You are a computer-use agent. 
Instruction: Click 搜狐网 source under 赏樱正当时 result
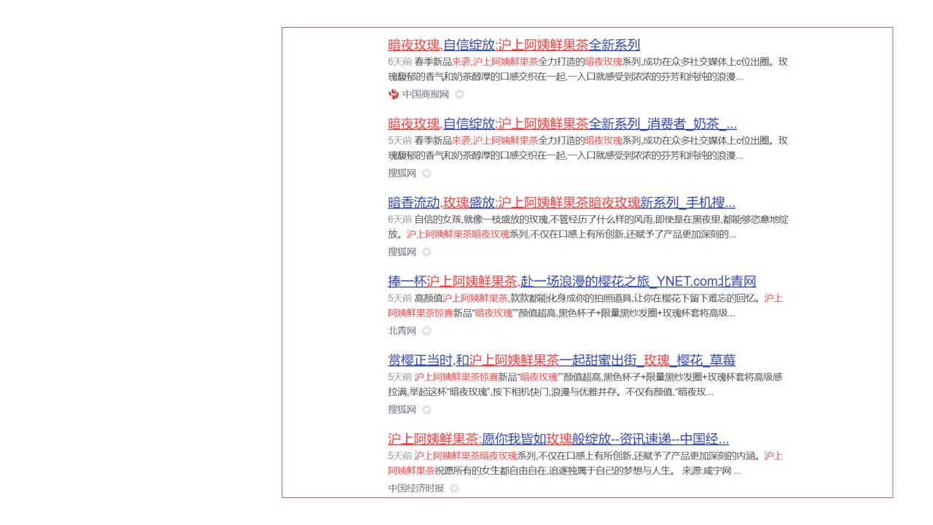pyautogui.click(x=402, y=410)
